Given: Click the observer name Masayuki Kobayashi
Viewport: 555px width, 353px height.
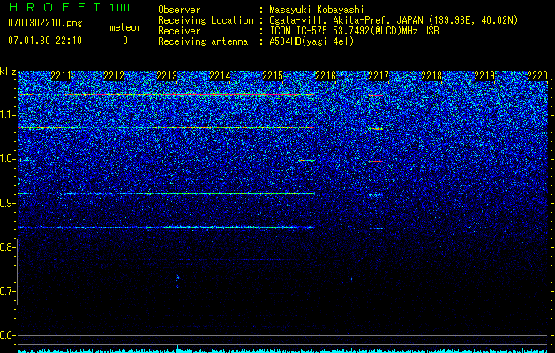Looking at the screenshot, I should click(317, 10).
